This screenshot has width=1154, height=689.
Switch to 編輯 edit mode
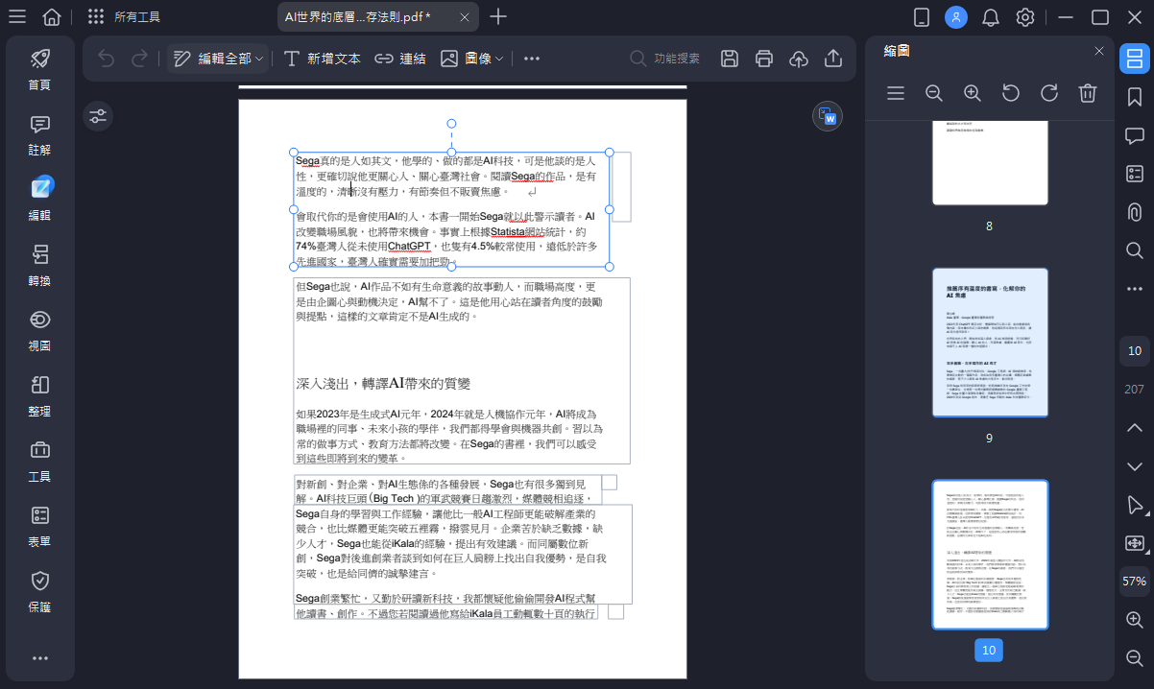click(39, 199)
